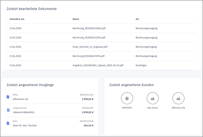The image size is (203, 137).
Task: Click the Alfermann AG customer name label
Action: click(x=178, y=108)
